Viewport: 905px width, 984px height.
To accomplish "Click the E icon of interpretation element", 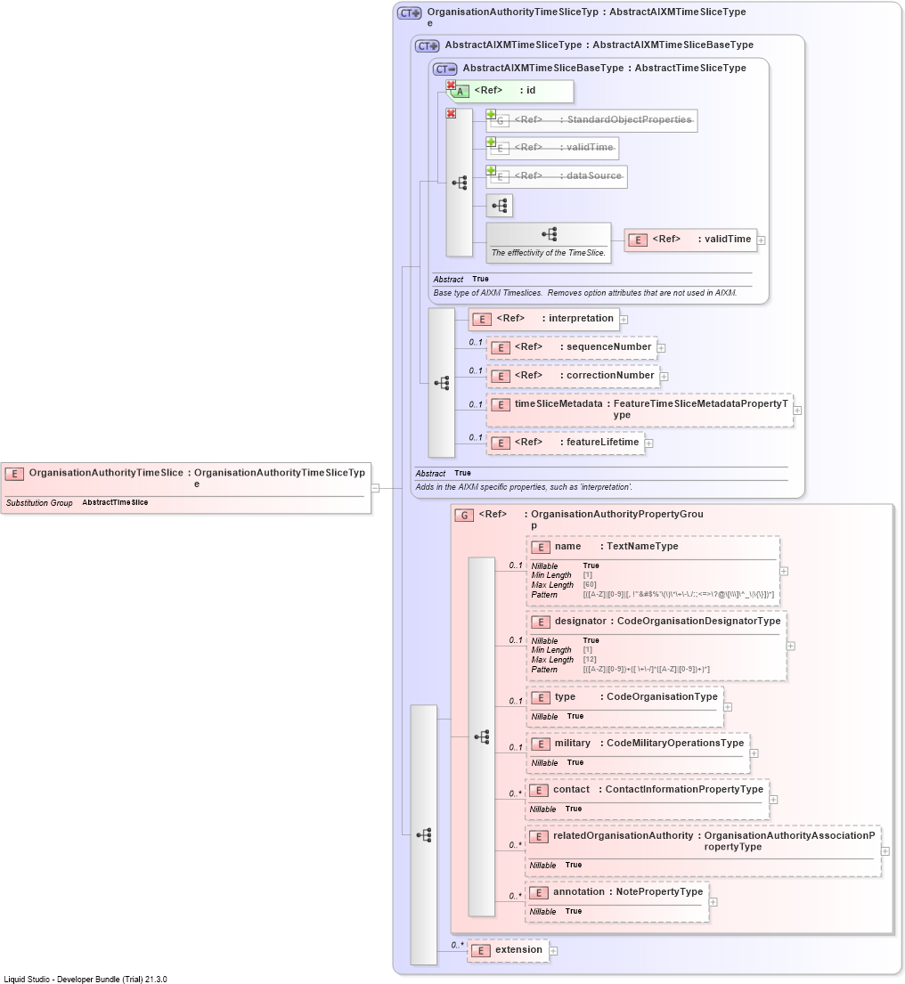I will (482, 320).
